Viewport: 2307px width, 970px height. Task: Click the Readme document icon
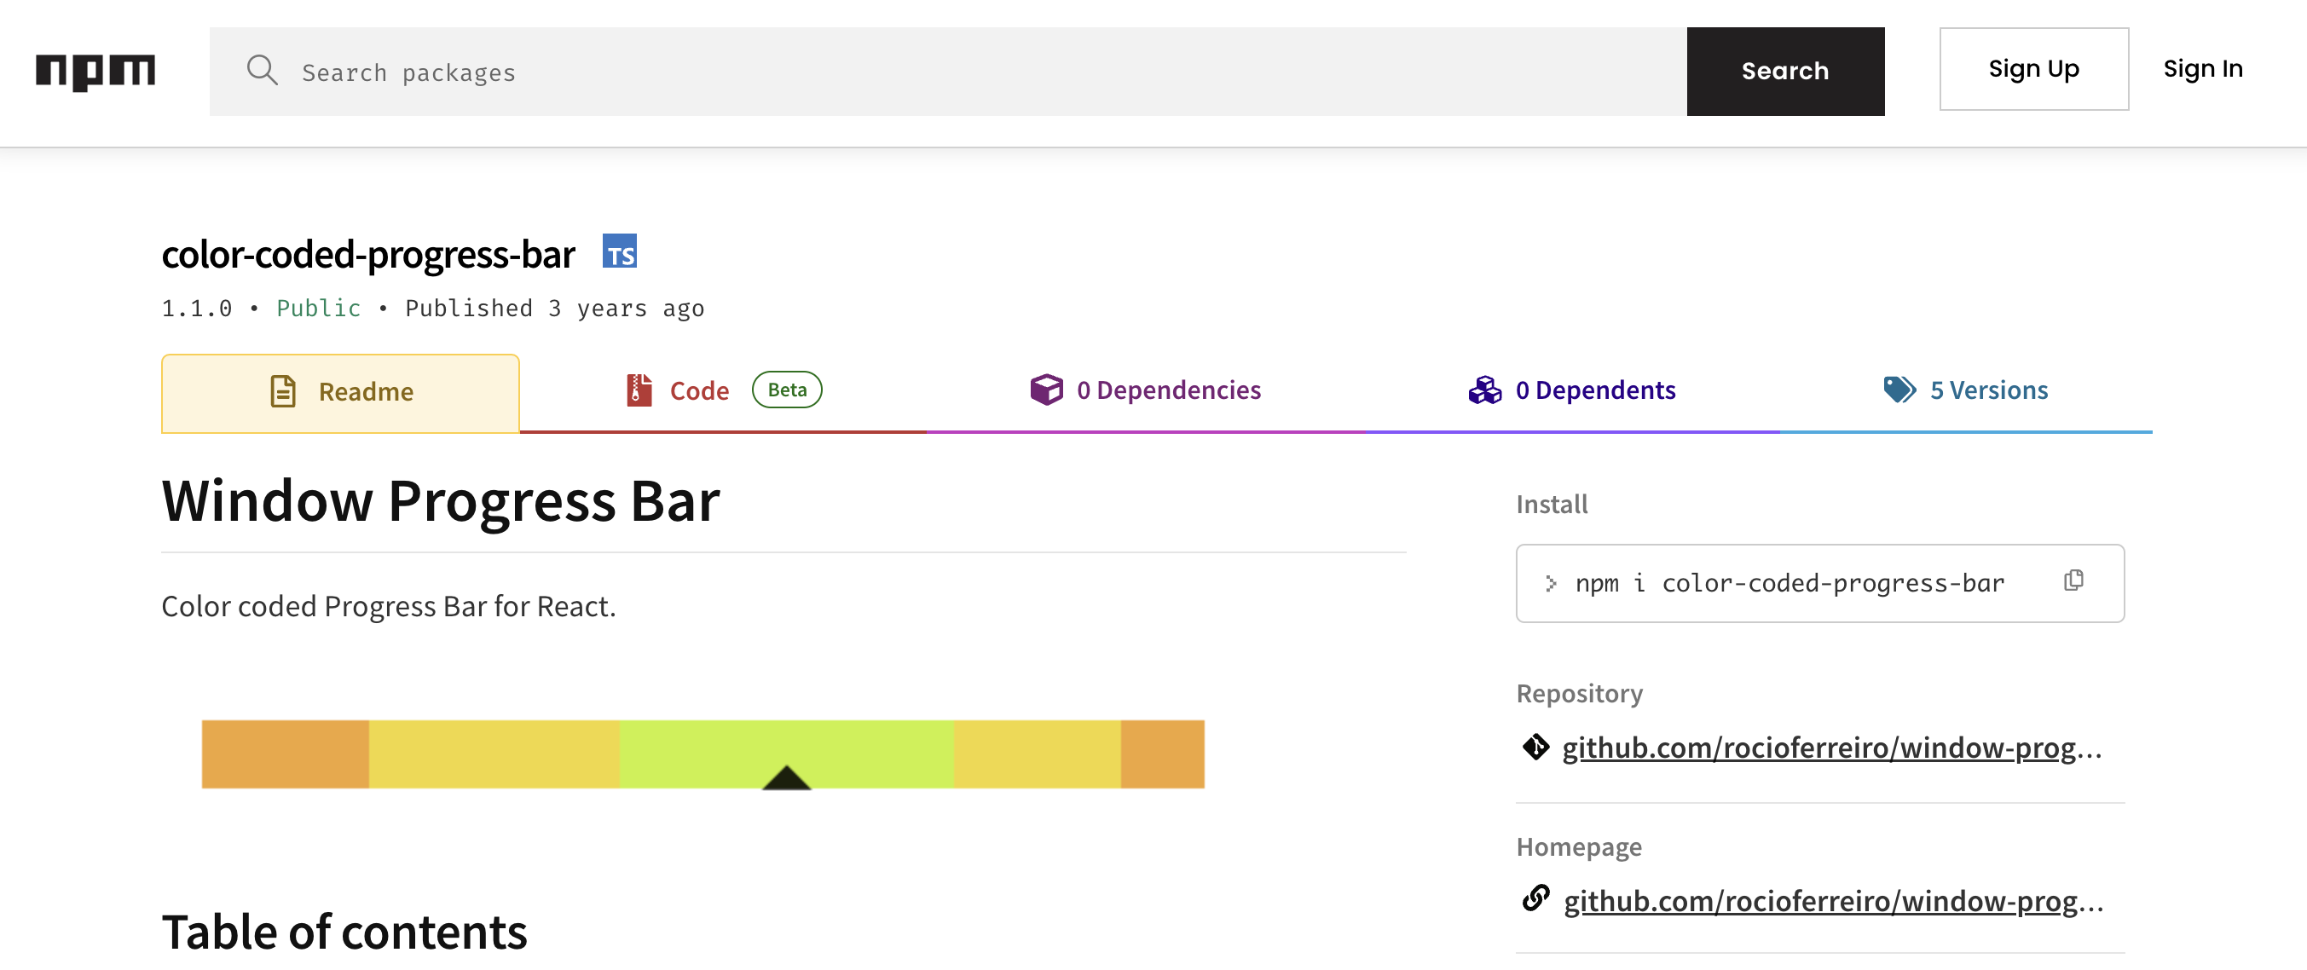pyautogui.click(x=283, y=391)
